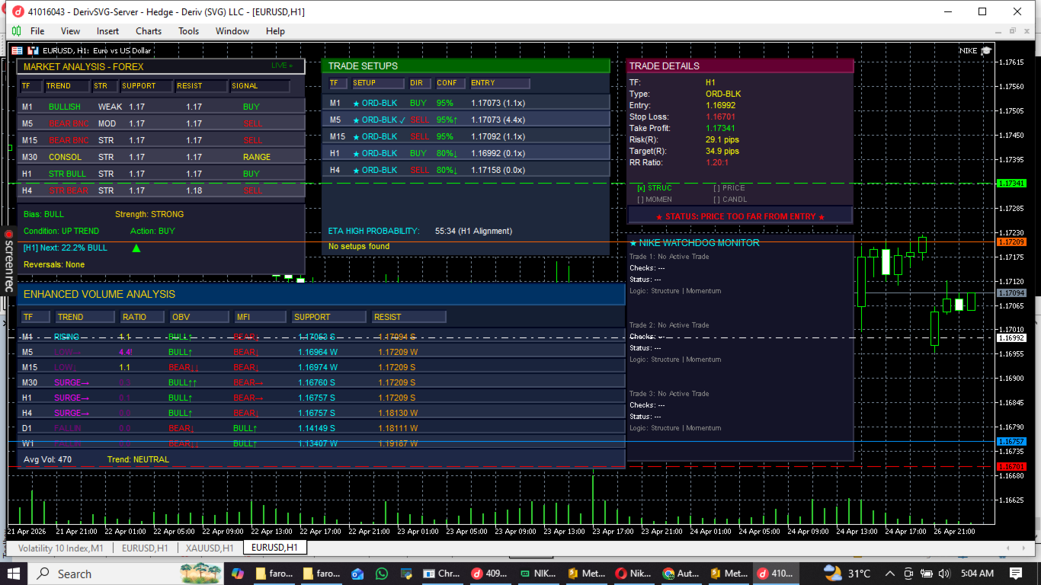Switch to the inactive EURUSD,H1 chart tab

(145, 548)
